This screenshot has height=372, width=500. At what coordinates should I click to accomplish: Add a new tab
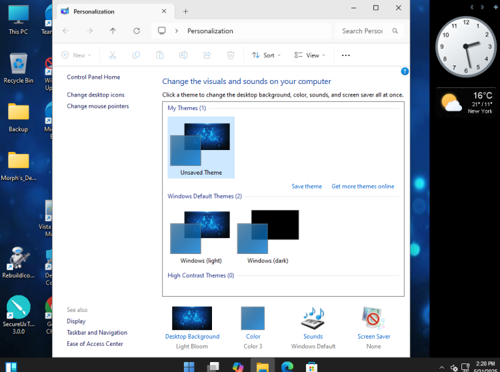pyautogui.click(x=185, y=11)
